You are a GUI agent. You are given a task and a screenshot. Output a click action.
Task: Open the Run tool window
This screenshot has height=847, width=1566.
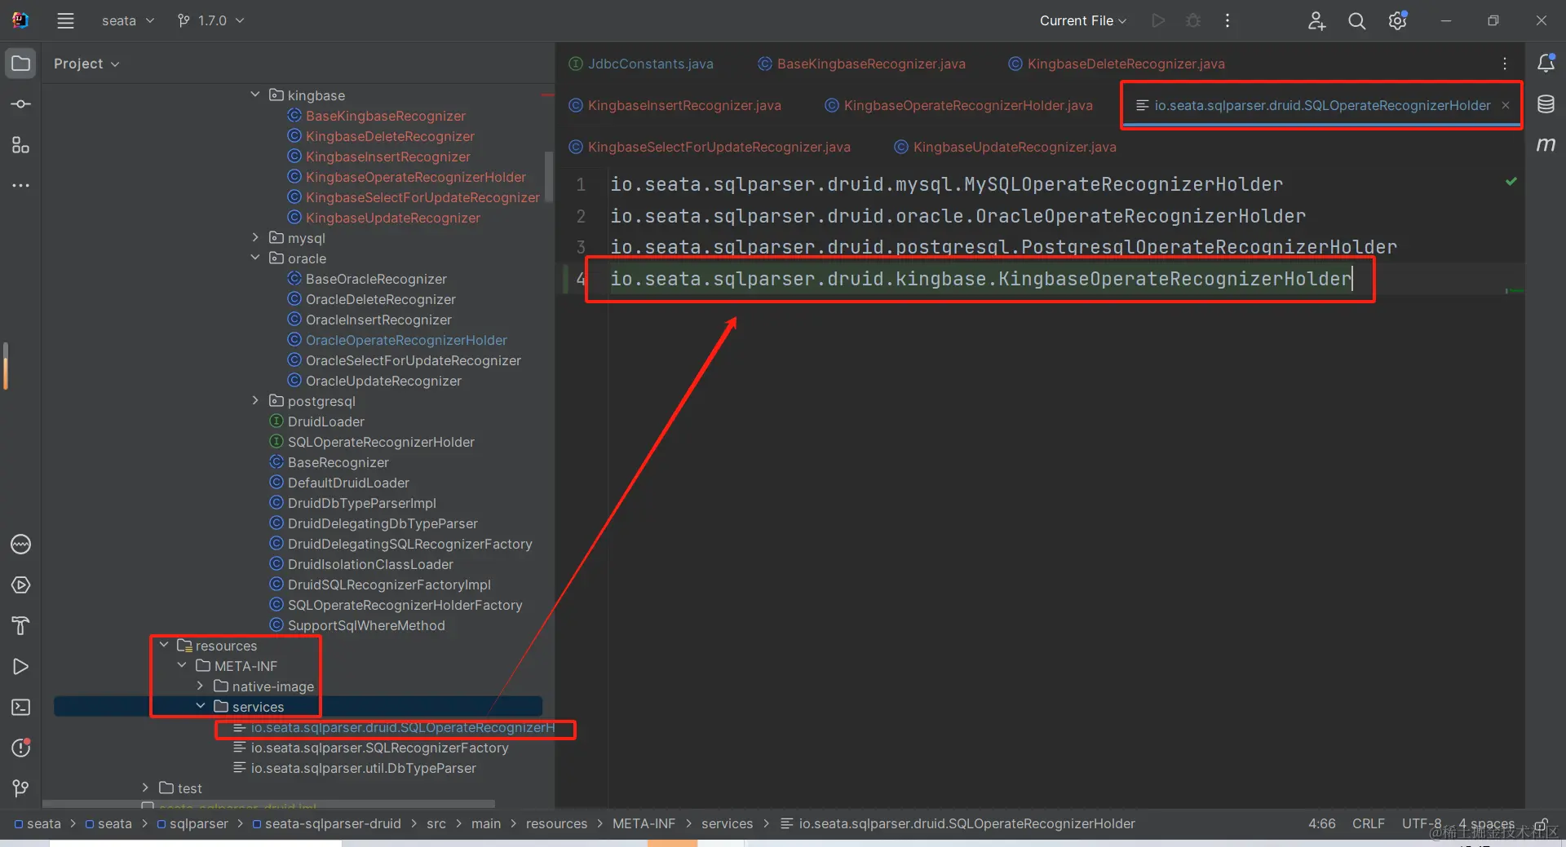pyautogui.click(x=21, y=667)
